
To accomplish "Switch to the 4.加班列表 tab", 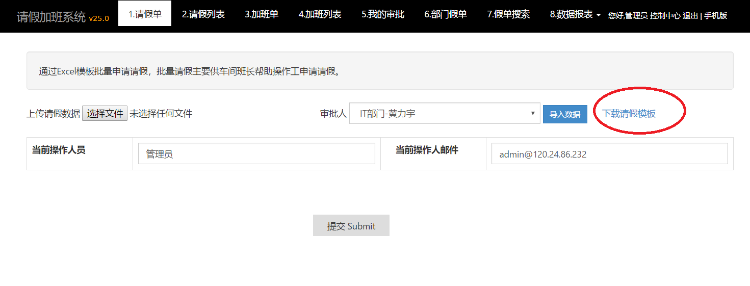I will (320, 14).
